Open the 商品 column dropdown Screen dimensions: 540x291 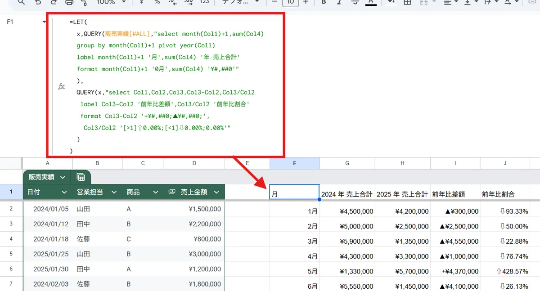point(156,192)
